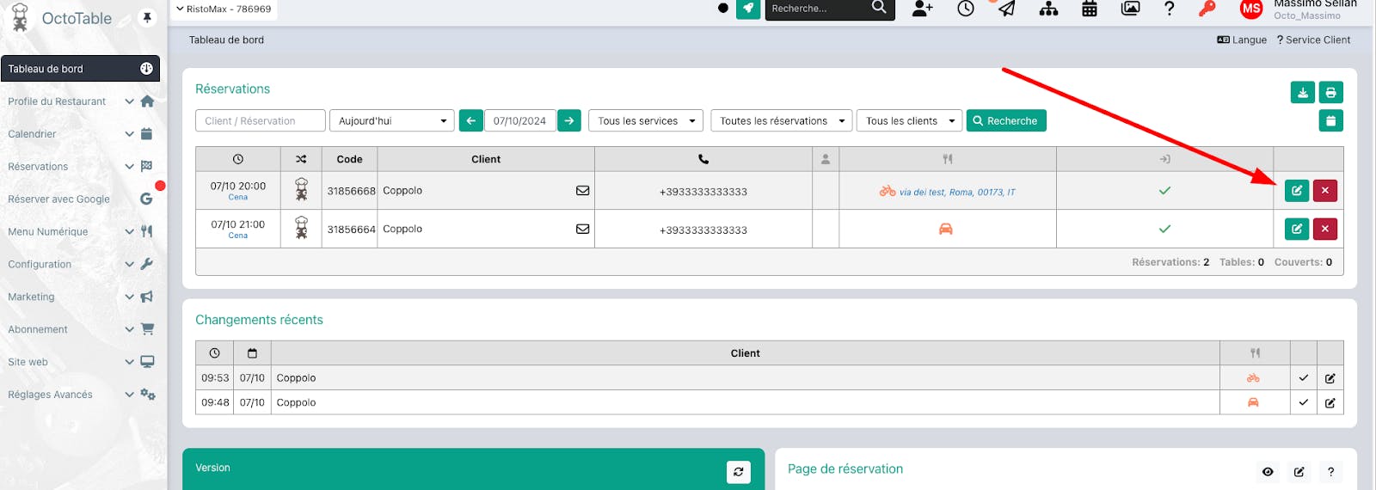This screenshot has width=1376, height=490.
Task: Click envelope icon for reservation 31856664
Action: [x=582, y=230]
